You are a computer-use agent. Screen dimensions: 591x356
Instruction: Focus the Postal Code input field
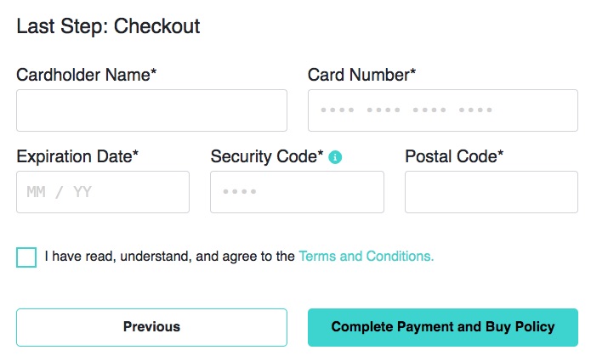point(492,192)
